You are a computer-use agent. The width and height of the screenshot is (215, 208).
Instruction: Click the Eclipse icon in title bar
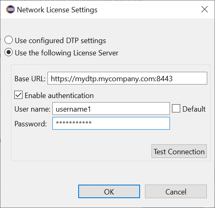(10, 9)
